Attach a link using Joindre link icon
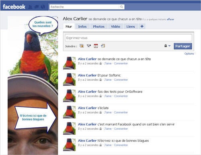201x155 pixels. click(x=103, y=46)
